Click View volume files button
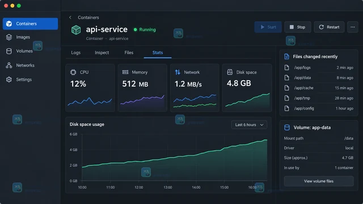 pos(319,181)
